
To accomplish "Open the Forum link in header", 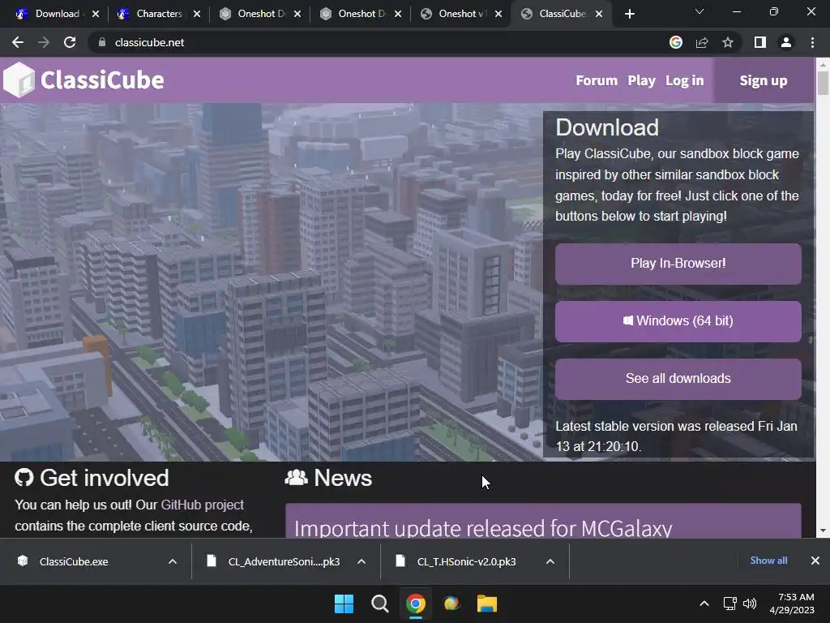I will coord(597,80).
